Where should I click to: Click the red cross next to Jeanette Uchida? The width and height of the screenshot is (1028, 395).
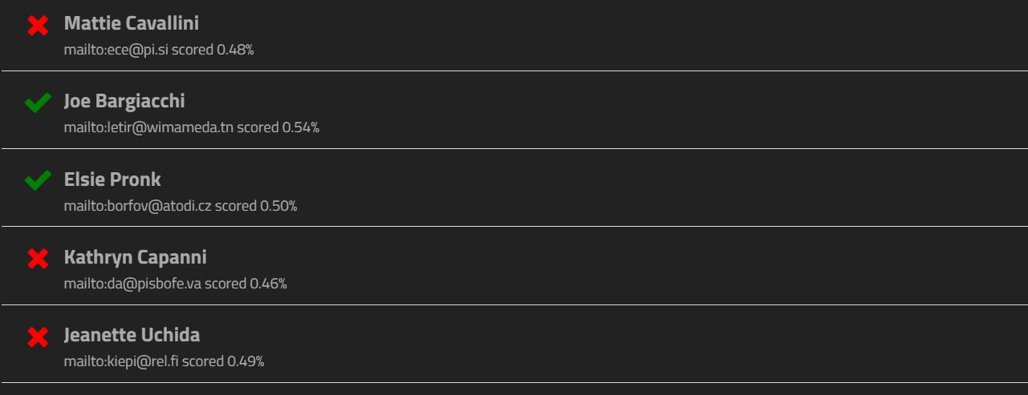click(x=38, y=337)
